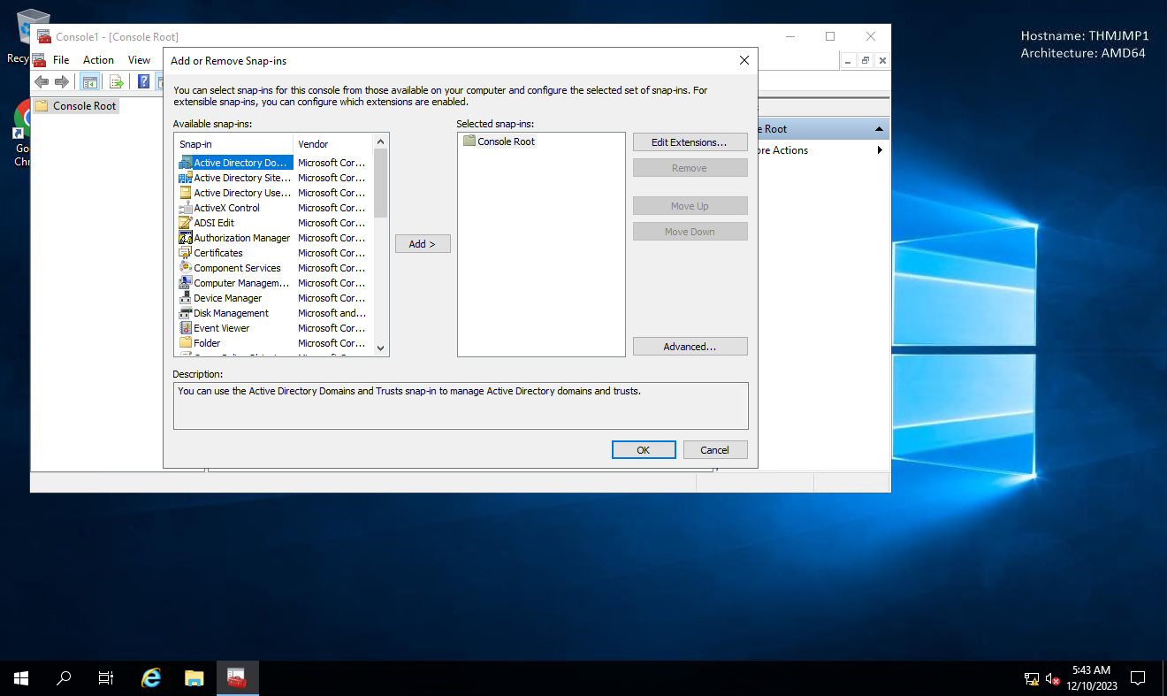Pick the Folder snap-in icon

pyautogui.click(x=186, y=343)
